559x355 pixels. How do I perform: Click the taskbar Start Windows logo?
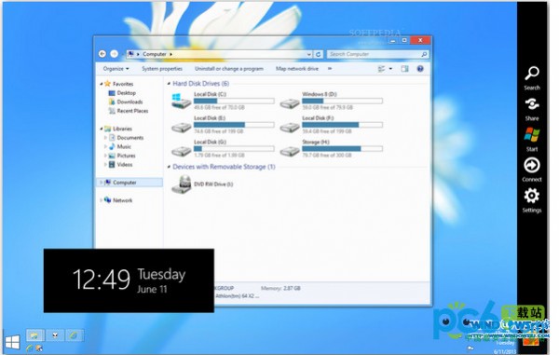(x=12, y=342)
